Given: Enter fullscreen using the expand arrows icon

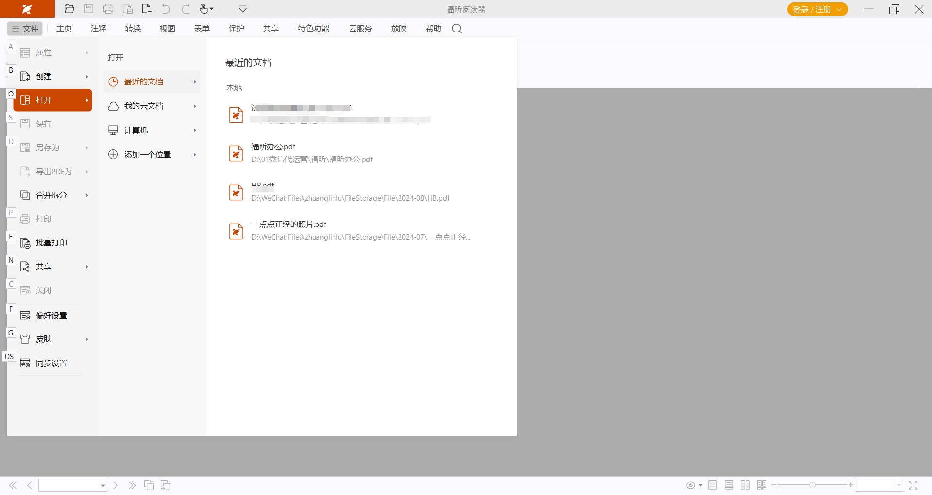Looking at the screenshot, I should click(x=913, y=485).
